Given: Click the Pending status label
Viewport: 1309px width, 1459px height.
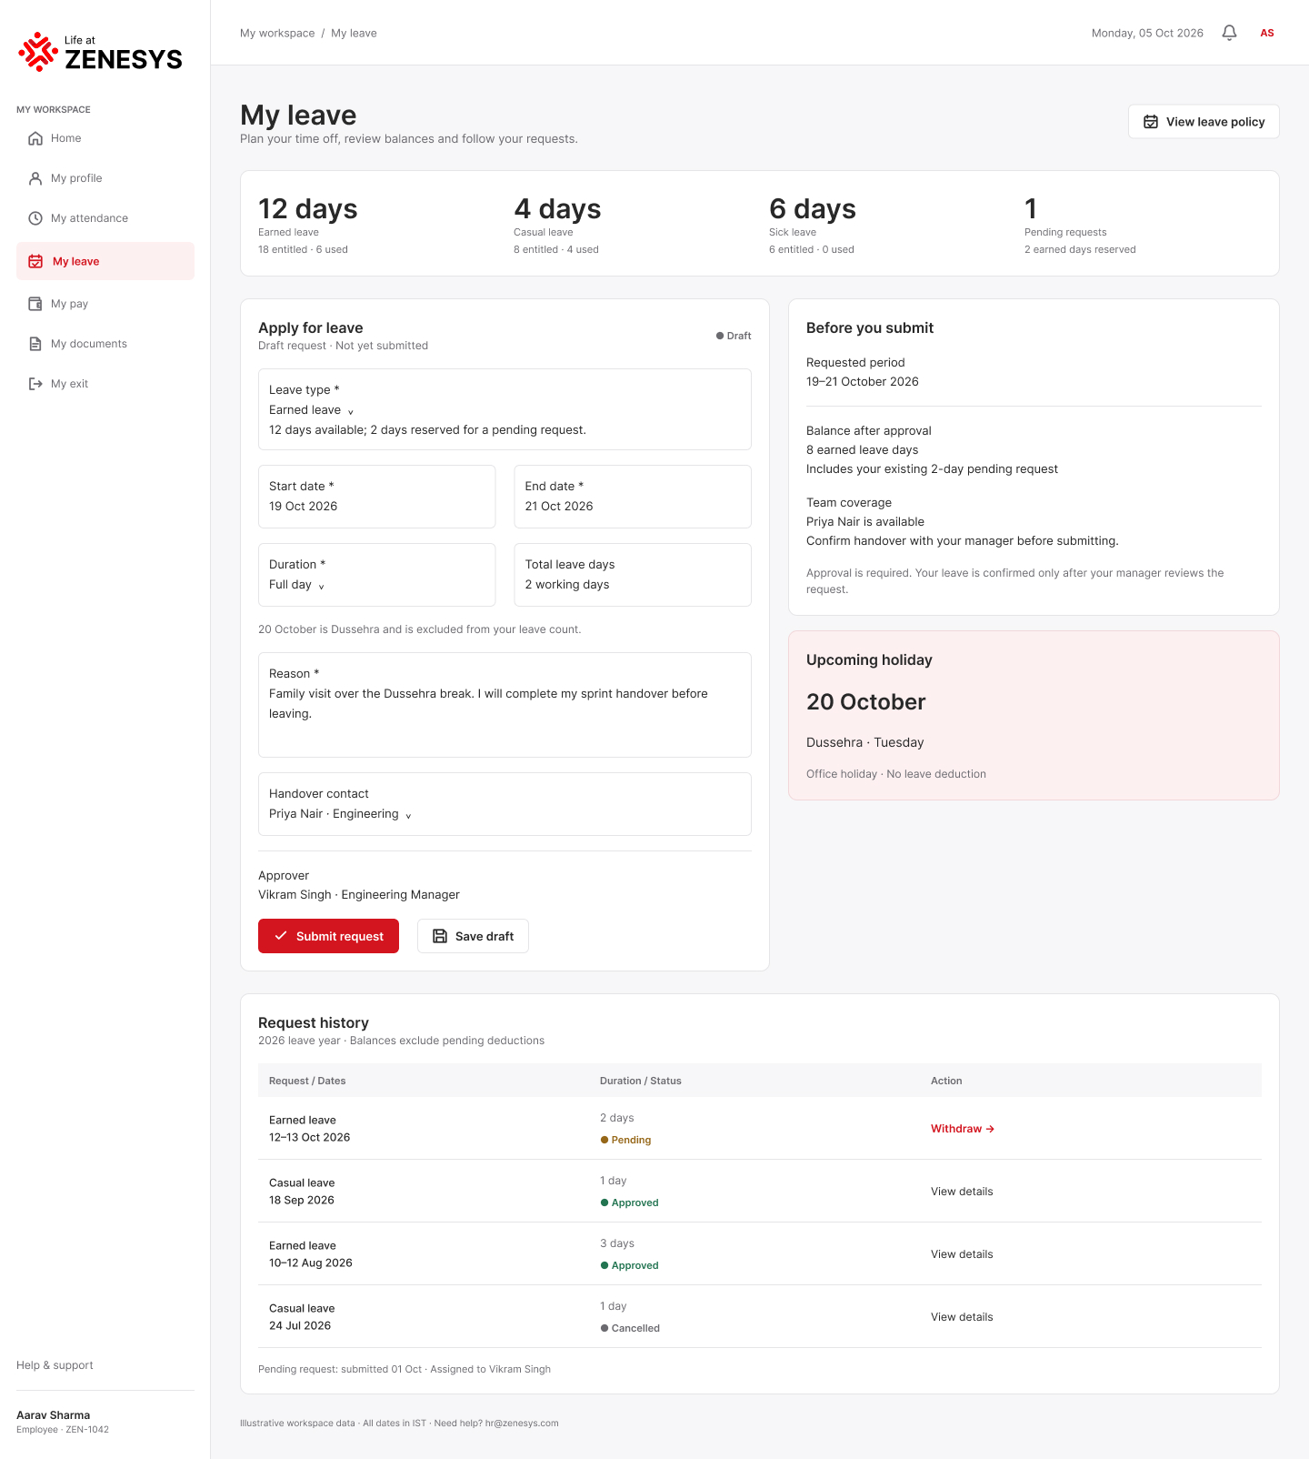Looking at the screenshot, I should click(x=625, y=1140).
